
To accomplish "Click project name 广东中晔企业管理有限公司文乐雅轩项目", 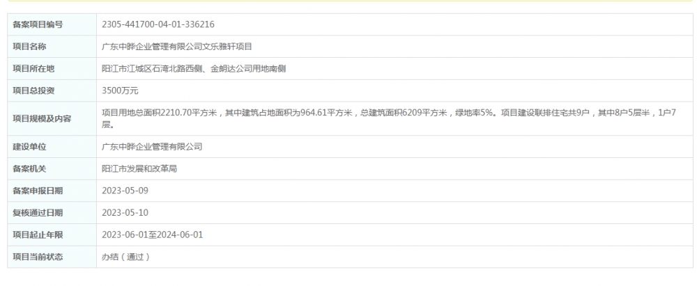I will (177, 47).
